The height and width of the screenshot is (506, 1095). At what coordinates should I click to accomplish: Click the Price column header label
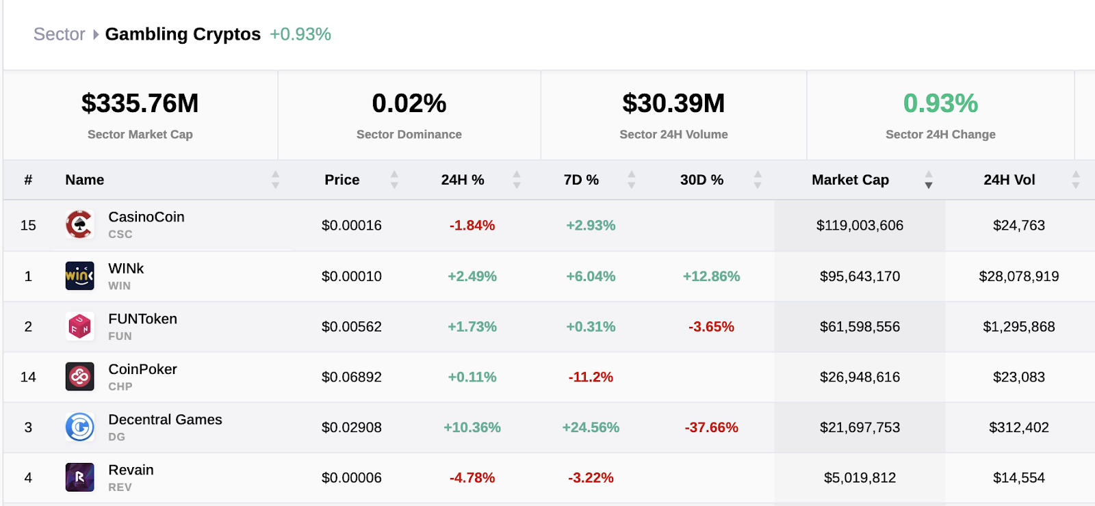[342, 180]
